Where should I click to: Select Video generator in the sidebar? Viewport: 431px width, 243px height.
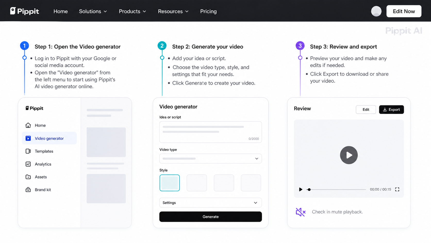[49, 138]
